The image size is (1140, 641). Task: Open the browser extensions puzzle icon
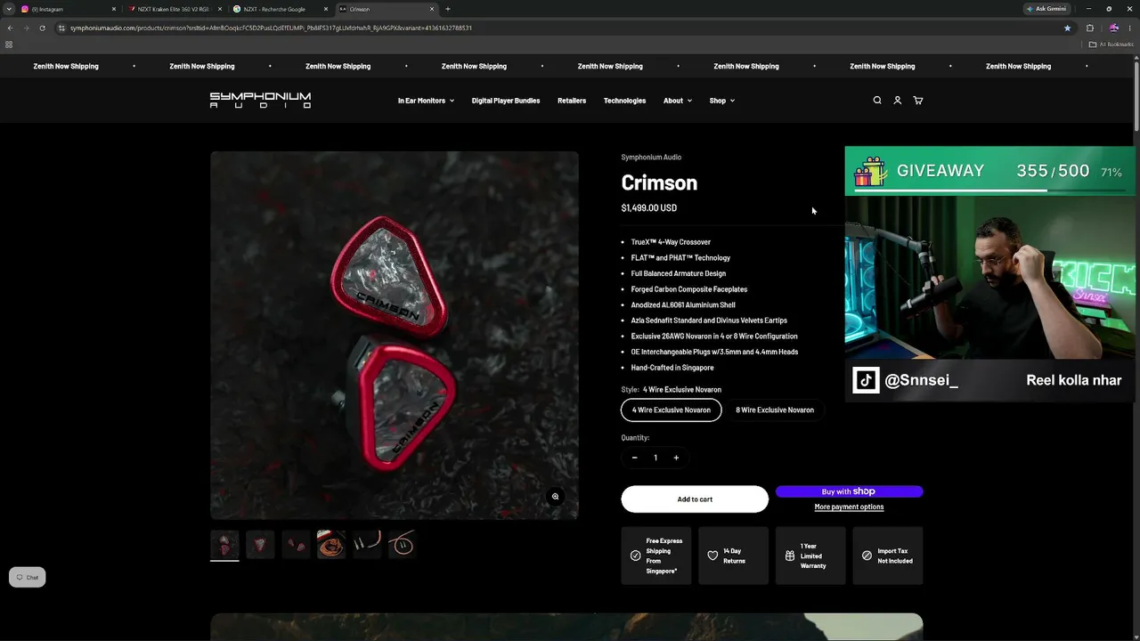[x=1089, y=28]
